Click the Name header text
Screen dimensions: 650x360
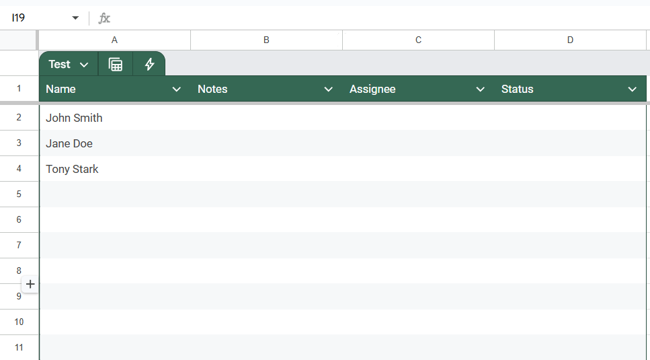click(x=60, y=89)
